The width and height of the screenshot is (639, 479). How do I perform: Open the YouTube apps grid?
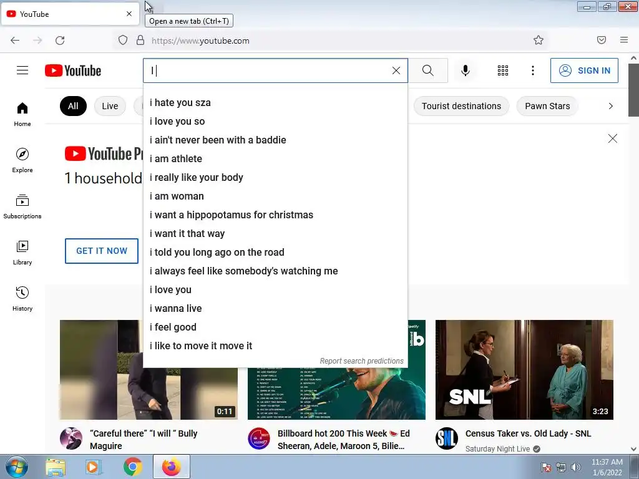tap(503, 70)
